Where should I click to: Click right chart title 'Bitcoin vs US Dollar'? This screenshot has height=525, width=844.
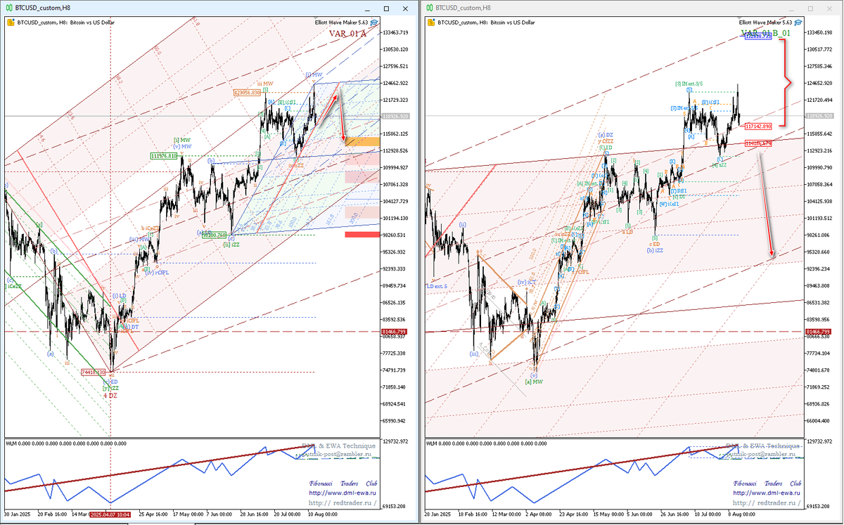point(513,22)
